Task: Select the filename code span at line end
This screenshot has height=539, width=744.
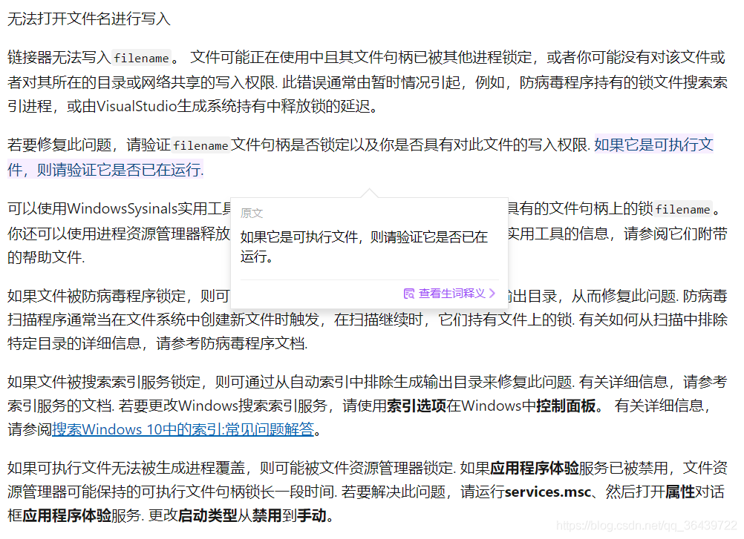Action: point(684,209)
